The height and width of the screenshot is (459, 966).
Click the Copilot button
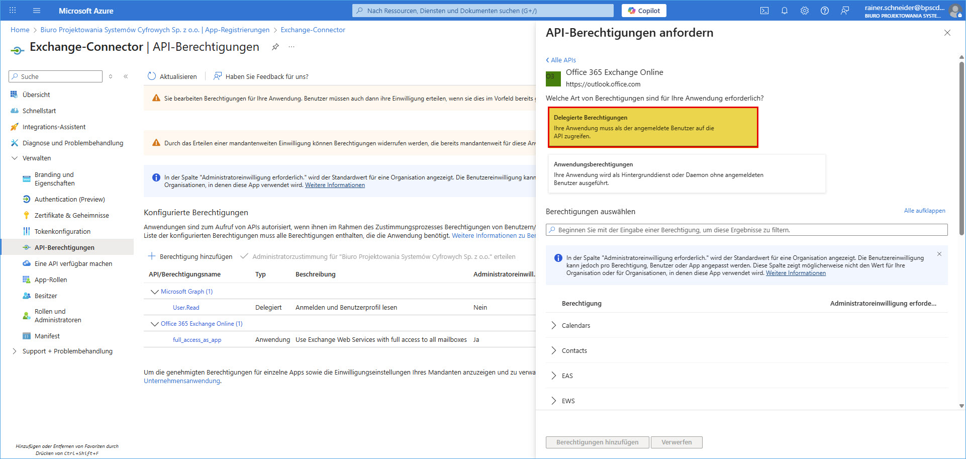[644, 11]
